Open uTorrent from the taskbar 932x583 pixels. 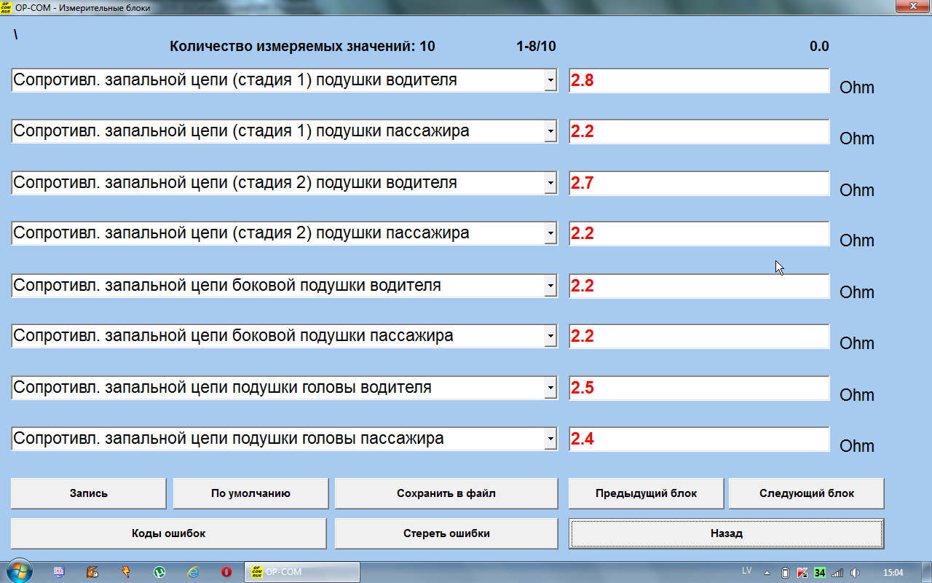point(159,572)
